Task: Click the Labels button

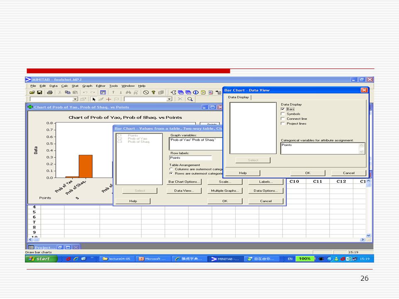Action: point(266,181)
